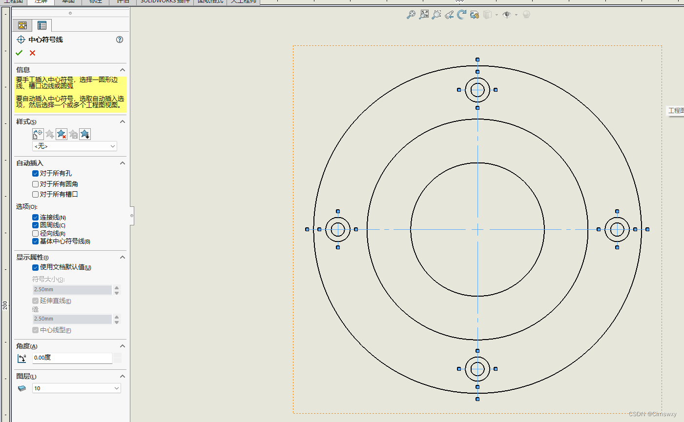Toggle 对于所有孔 checkbox

tap(35, 173)
